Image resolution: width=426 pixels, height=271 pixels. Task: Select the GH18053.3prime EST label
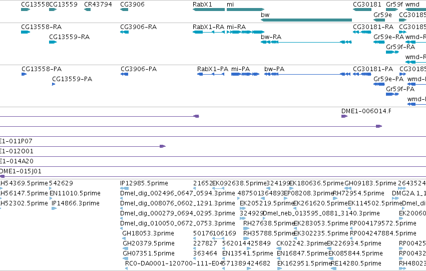coord(148,233)
